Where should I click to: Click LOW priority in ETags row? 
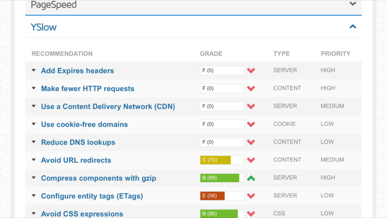327,196
